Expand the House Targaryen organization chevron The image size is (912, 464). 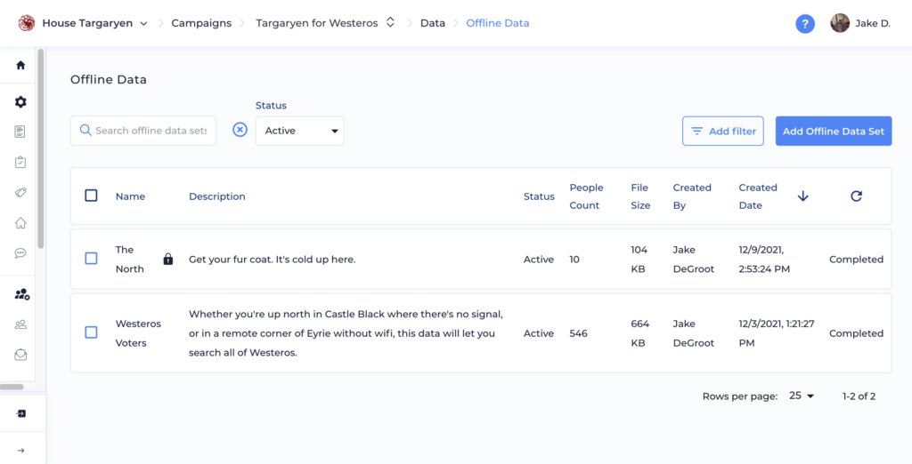tap(143, 24)
